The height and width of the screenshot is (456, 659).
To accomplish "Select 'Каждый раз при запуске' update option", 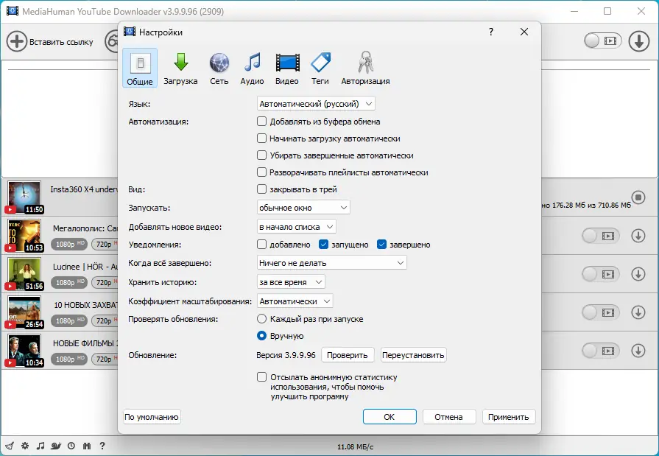I will [262, 320].
